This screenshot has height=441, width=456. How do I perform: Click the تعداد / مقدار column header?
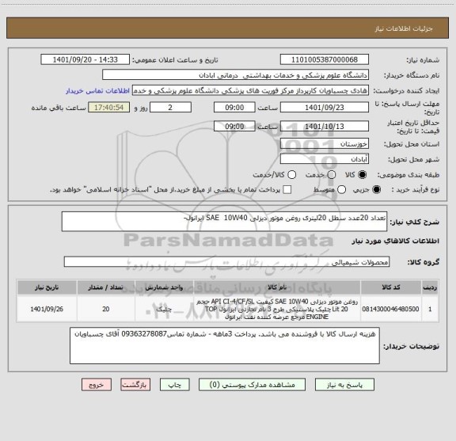[x=106, y=287]
